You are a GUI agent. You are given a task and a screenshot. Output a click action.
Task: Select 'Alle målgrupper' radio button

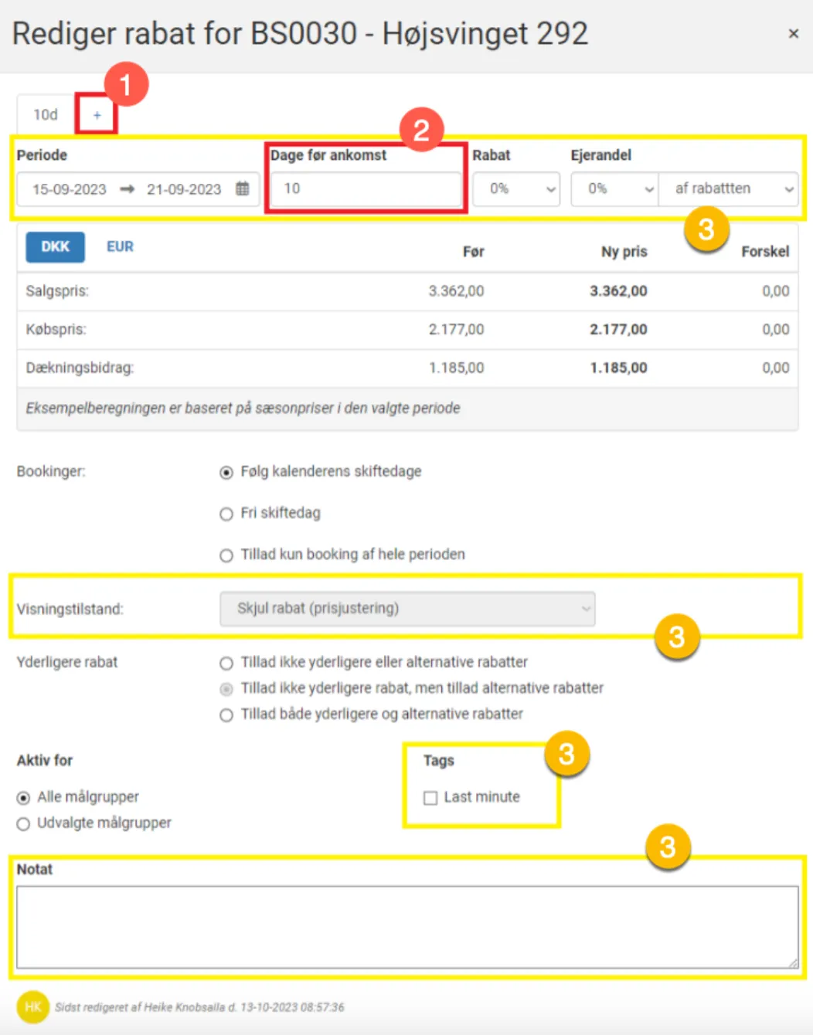pos(23,798)
